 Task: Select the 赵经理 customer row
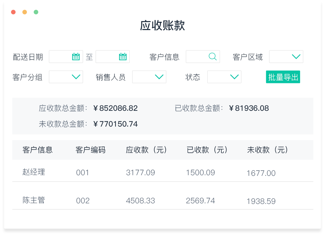tap(34, 172)
